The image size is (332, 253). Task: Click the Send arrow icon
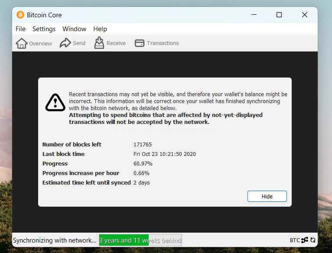click(65, 43)
